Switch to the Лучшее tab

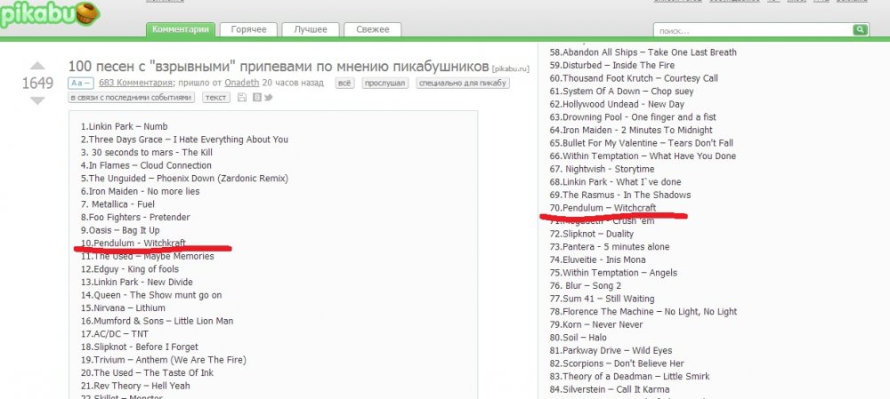click(x=311, y=29)
